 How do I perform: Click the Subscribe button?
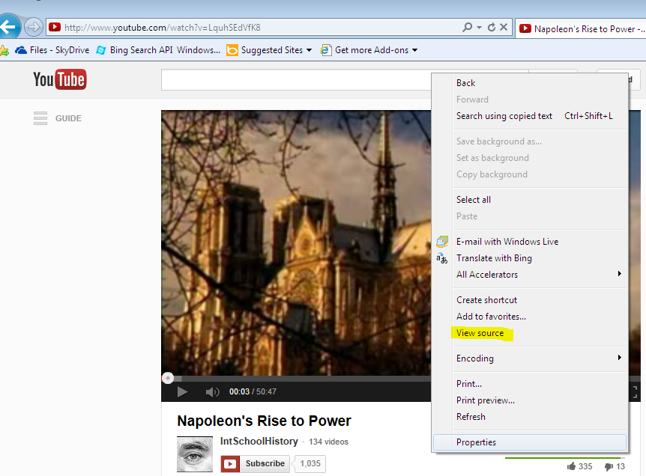pos(255,464)
